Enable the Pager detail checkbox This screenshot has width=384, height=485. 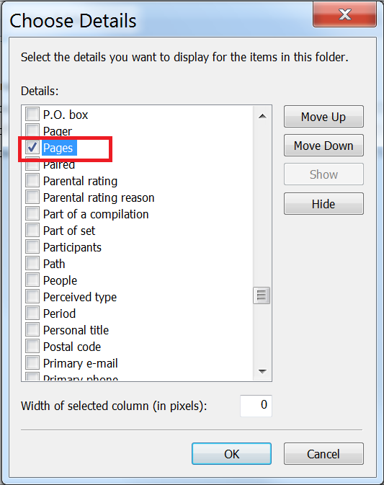32,131
